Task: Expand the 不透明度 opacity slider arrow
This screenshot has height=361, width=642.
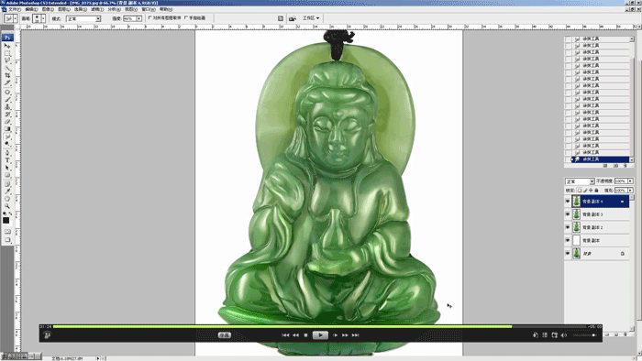Action: click(631, 181)
